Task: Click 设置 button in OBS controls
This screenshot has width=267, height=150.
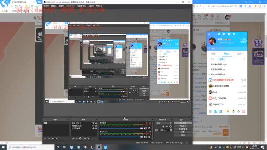Action: point(183,132)
